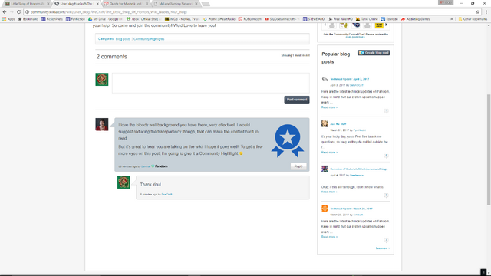Image resolution: width=491 pixels, height=276 pixels.
Task: Open the Other bookmarks folder
Action: click(473, 19)
